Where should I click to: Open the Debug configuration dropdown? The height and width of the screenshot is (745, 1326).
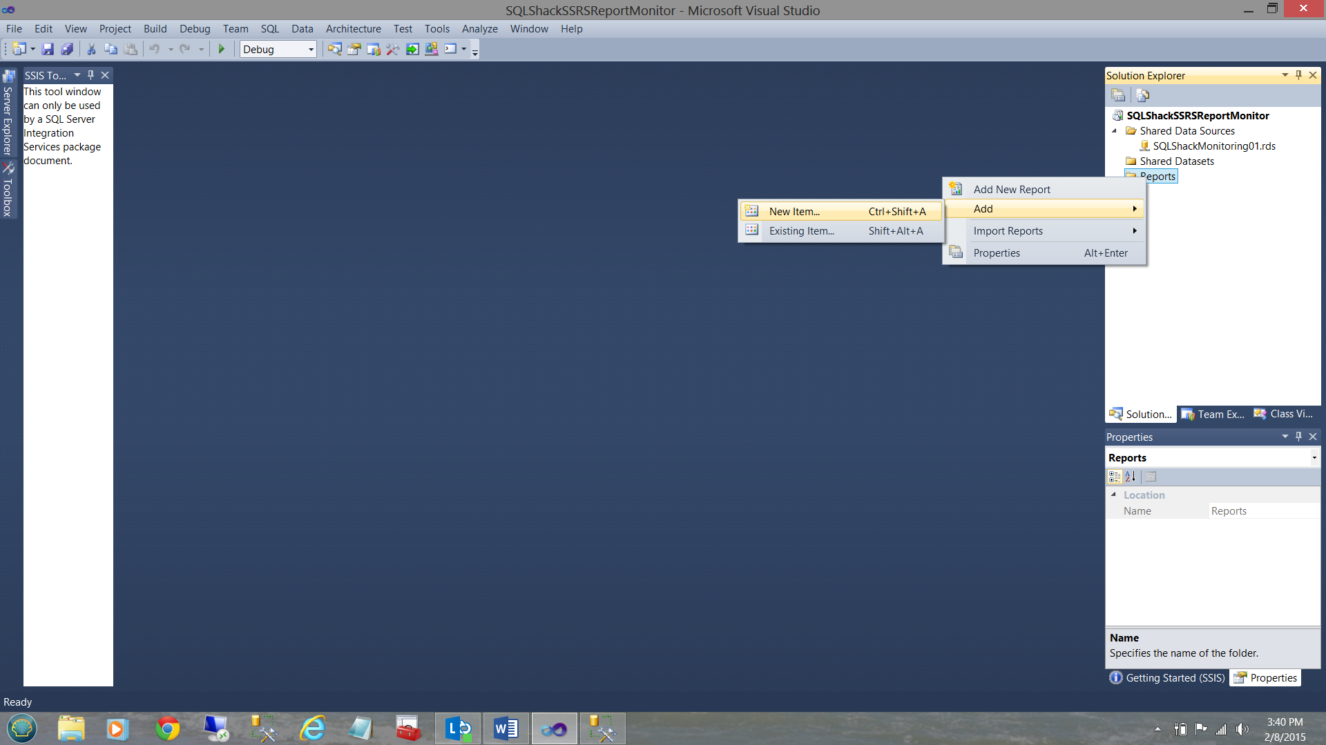pos(311,49)
